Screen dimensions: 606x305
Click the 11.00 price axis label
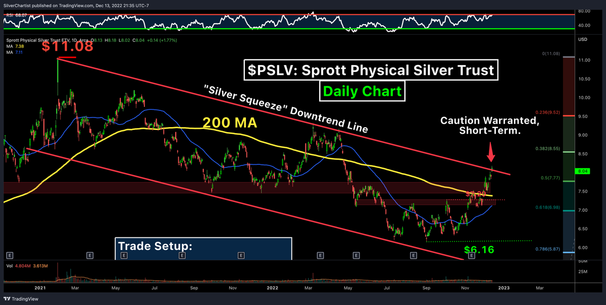584,60
